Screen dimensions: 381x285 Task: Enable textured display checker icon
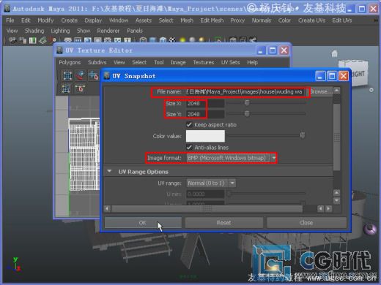point(172,40)
